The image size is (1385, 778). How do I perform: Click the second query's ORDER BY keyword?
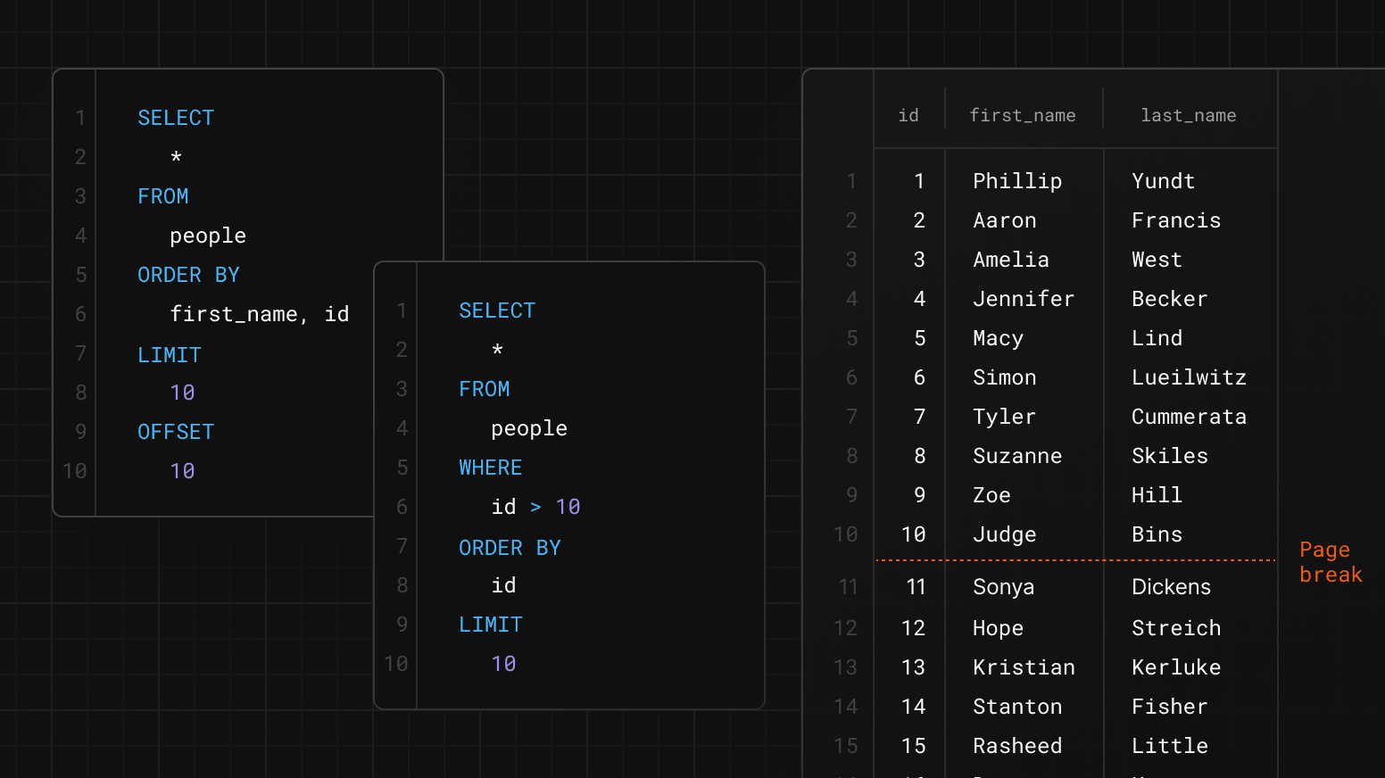[510, 548]
